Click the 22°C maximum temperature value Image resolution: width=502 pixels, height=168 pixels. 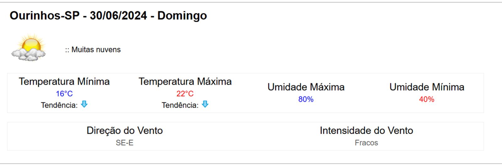[185, 94]
